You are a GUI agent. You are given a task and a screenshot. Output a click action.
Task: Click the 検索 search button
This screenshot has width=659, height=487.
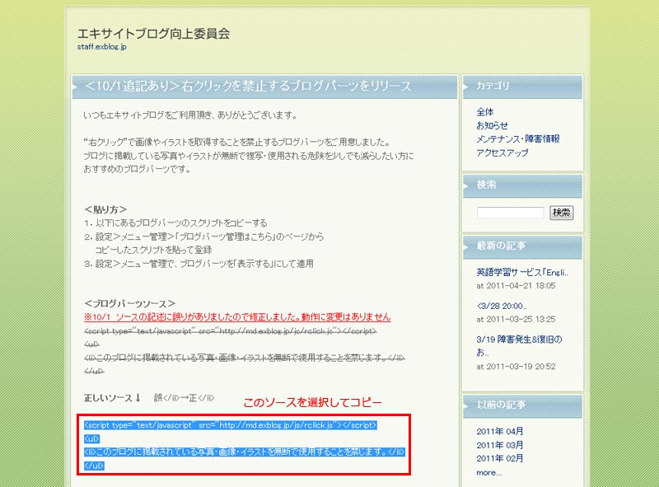click(562, 213)
